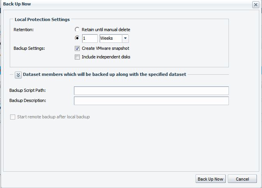Check Start remote backup after local backup

[13, 117]
